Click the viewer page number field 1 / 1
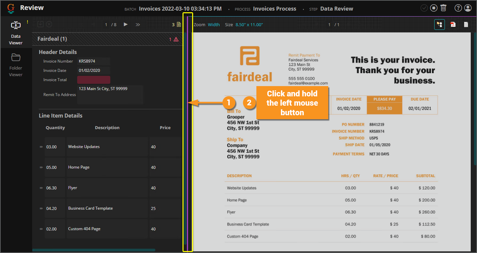This screenshot has width=477, height=253. (x=330, y=25)
